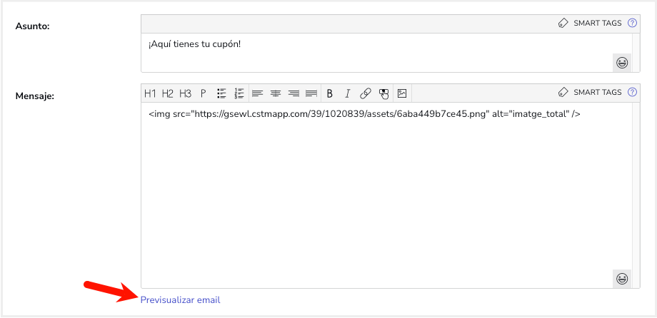Insert a hyperlink with chain icon
Screen dimensions: 657x318
point(366,93)
